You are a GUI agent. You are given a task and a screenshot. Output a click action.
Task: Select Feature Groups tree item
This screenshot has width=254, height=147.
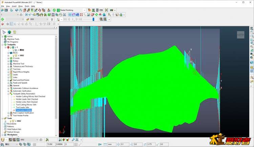pos(13,132)
